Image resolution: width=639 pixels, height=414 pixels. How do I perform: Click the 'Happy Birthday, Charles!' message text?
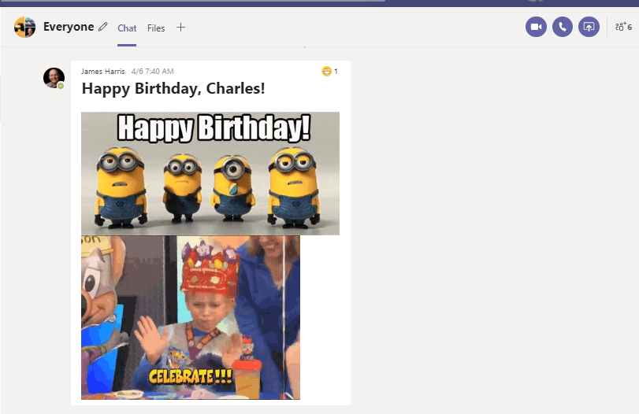[x=173, y=88]
